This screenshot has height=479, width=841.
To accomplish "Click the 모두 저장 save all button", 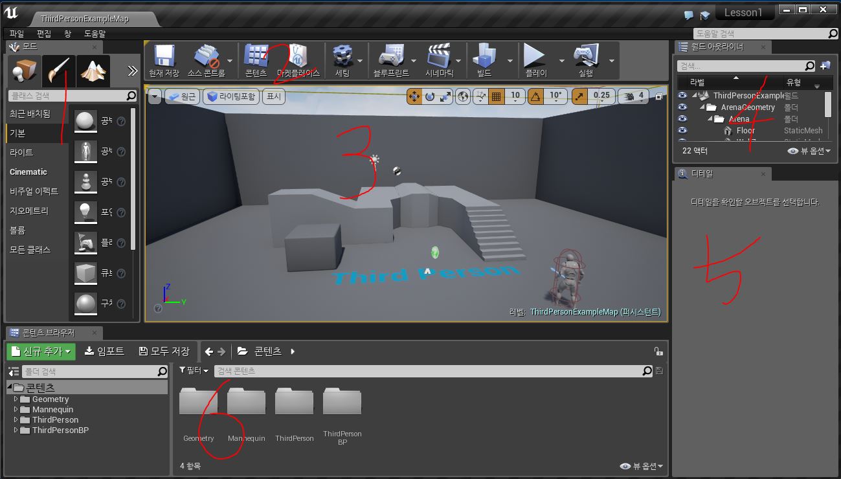I will point(164,351).
